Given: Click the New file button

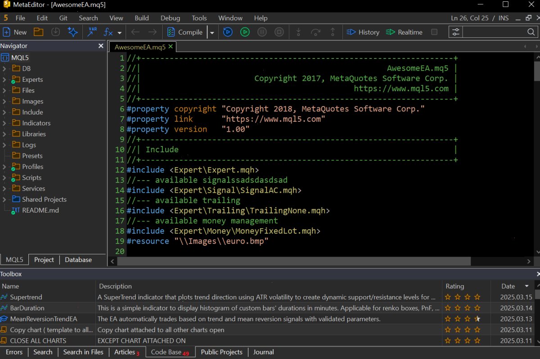Looking at the screenshot, I should pyautogui.click(x=15, y=32).
